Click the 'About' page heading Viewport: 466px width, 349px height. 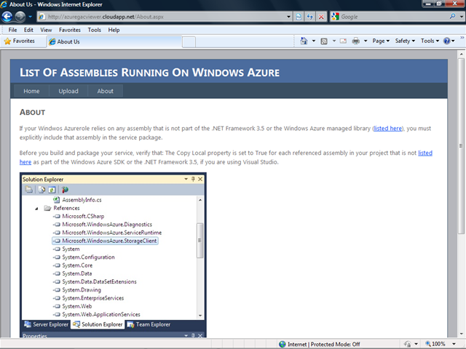[32, 113]
